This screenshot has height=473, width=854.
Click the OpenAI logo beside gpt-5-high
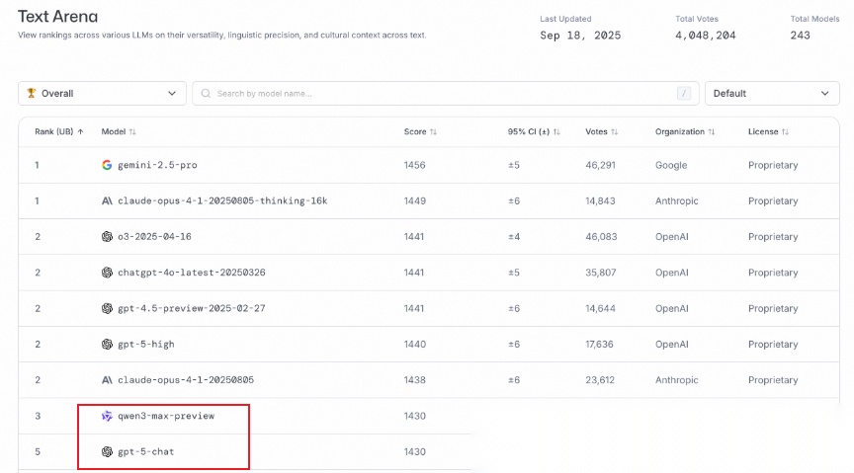[x=107, y=344]
